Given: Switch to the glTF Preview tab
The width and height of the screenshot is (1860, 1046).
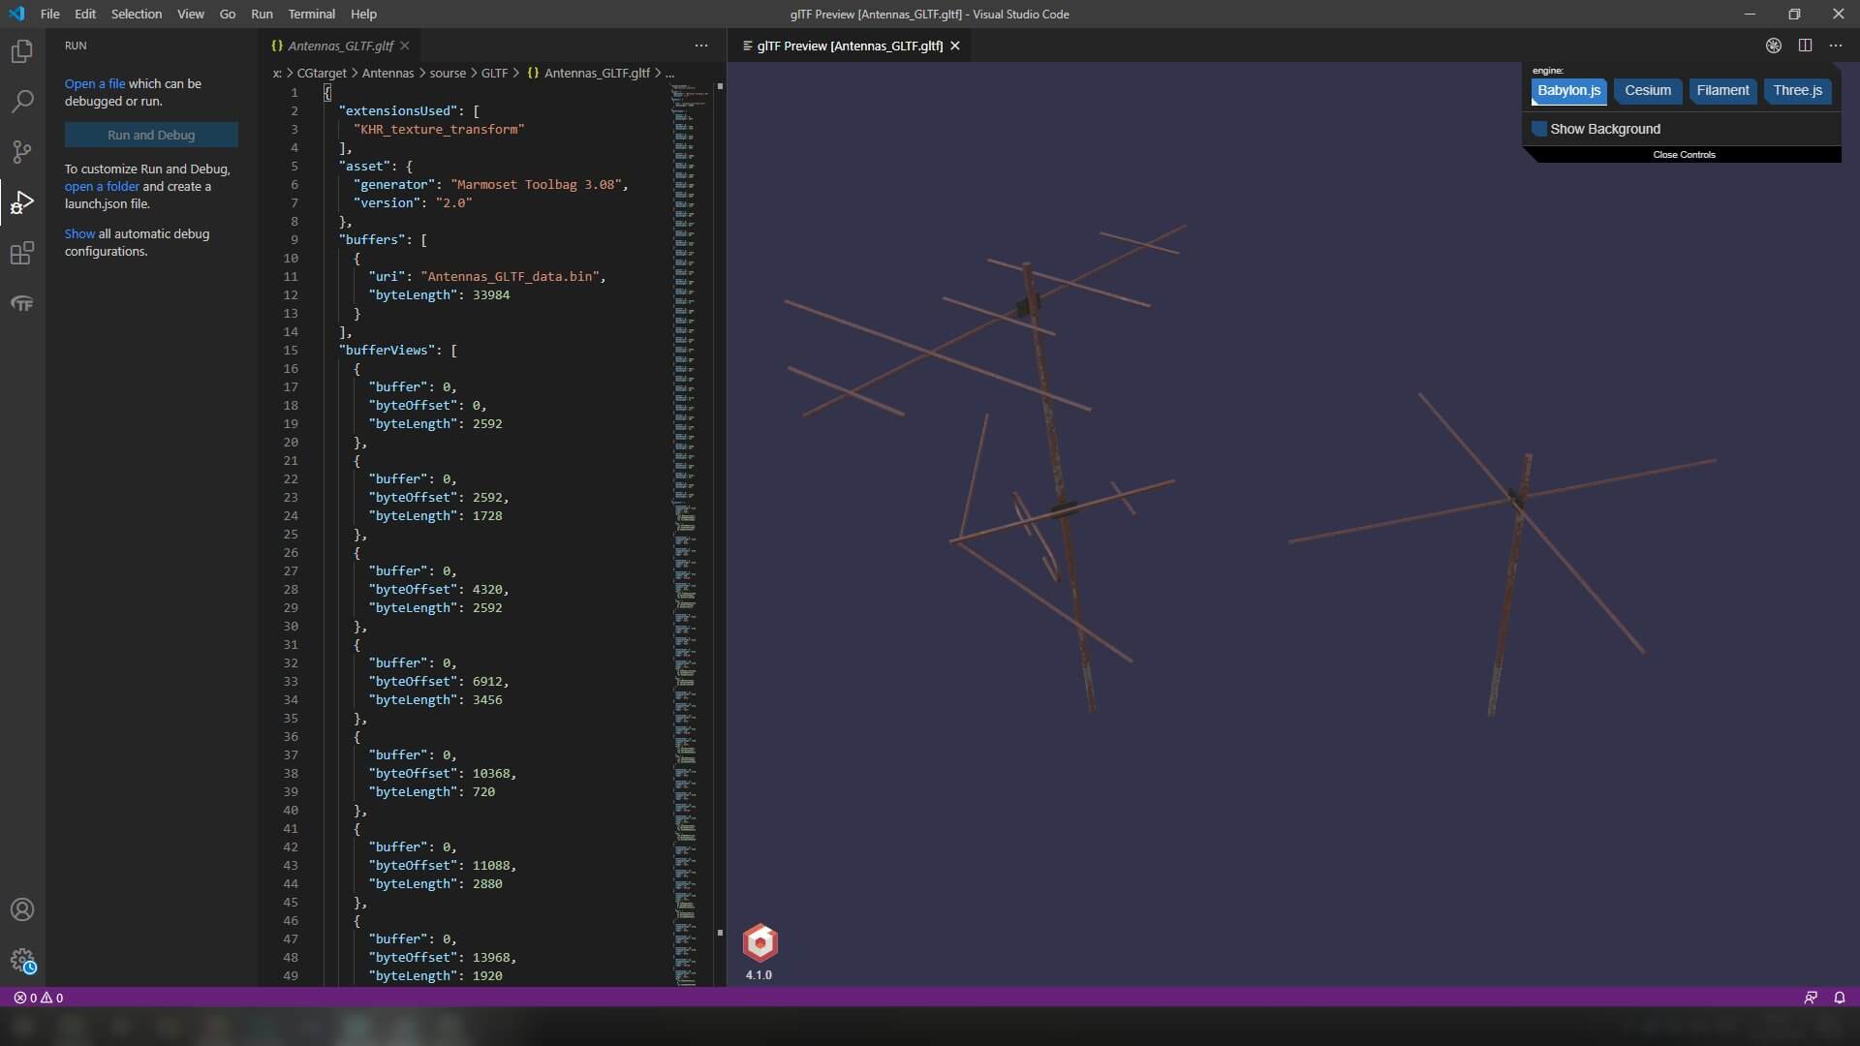Looking at the screenshot, I should coord(850,46).
